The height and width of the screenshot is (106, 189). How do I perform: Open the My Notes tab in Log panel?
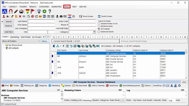(x=137, y=100)
